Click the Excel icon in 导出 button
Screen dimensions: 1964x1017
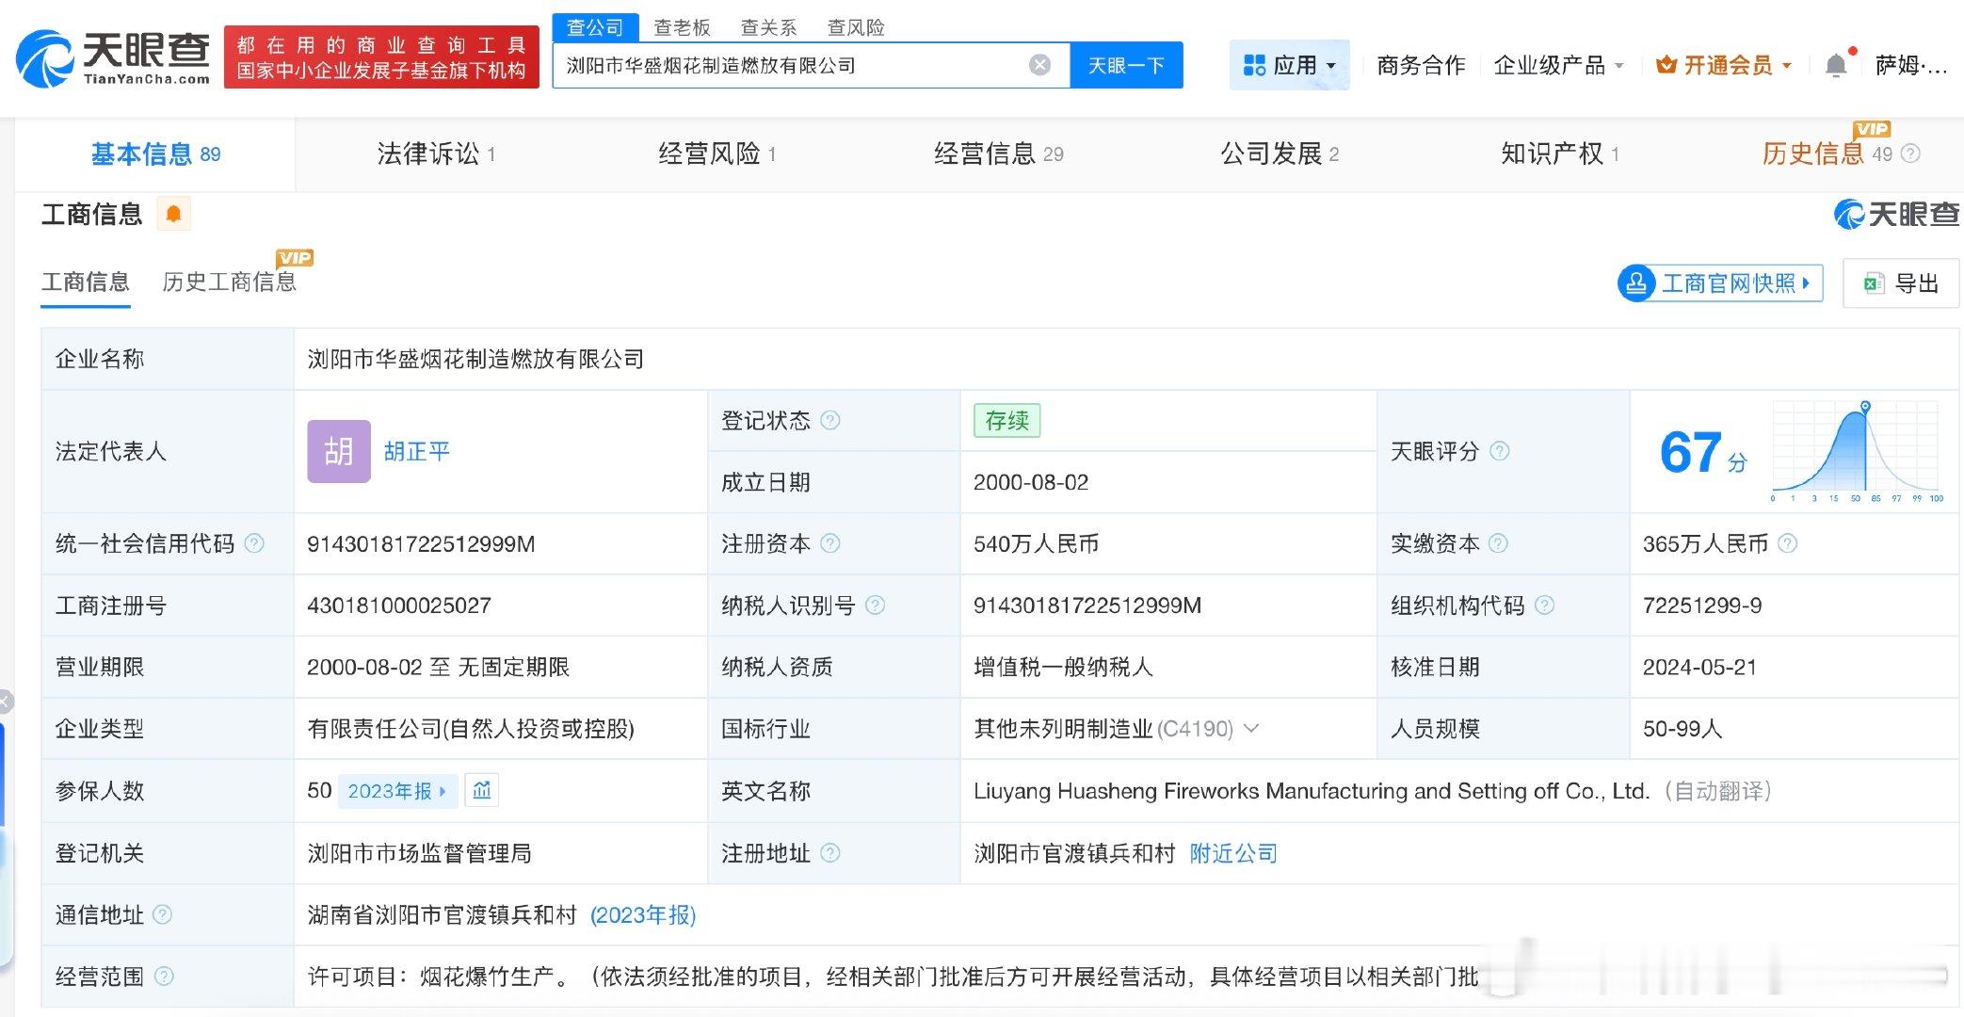point(1874,283)
